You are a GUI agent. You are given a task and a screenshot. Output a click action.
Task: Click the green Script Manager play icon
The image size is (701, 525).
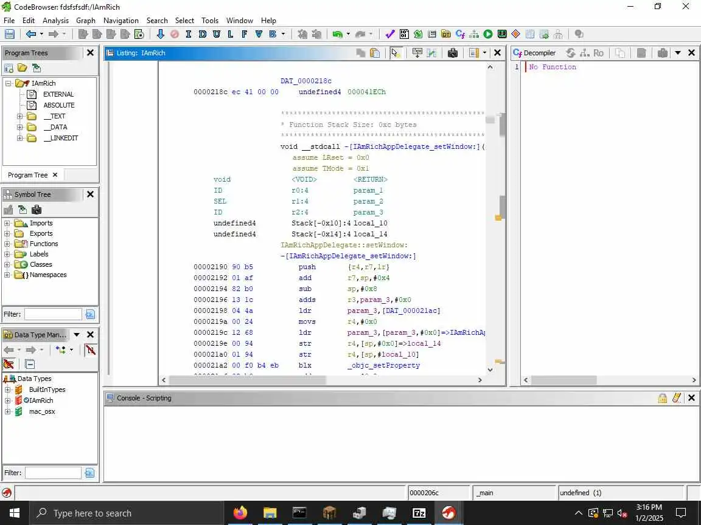(x=488, y=34)
